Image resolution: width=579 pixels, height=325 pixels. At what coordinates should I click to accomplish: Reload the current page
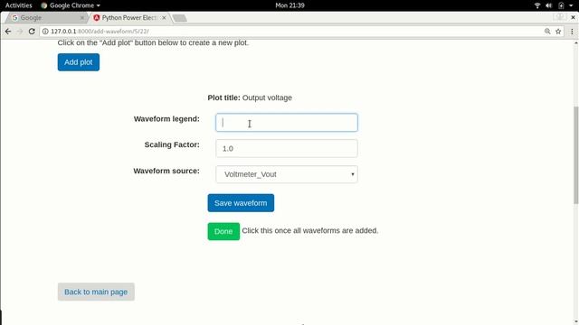[32, 32]
